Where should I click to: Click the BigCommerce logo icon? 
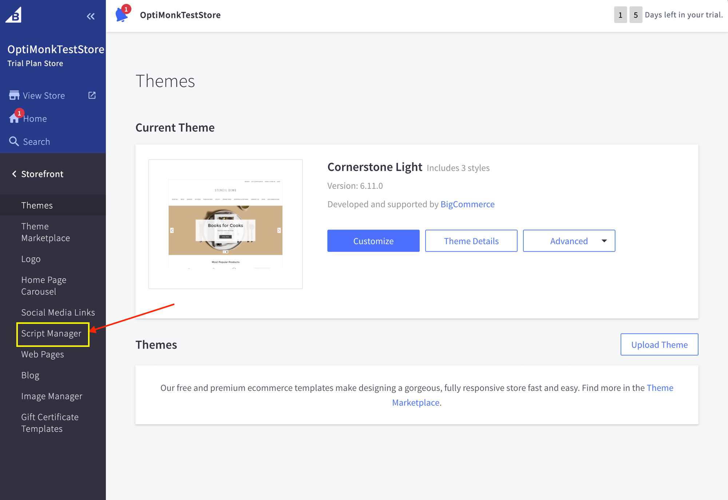[x=13, y=15]
